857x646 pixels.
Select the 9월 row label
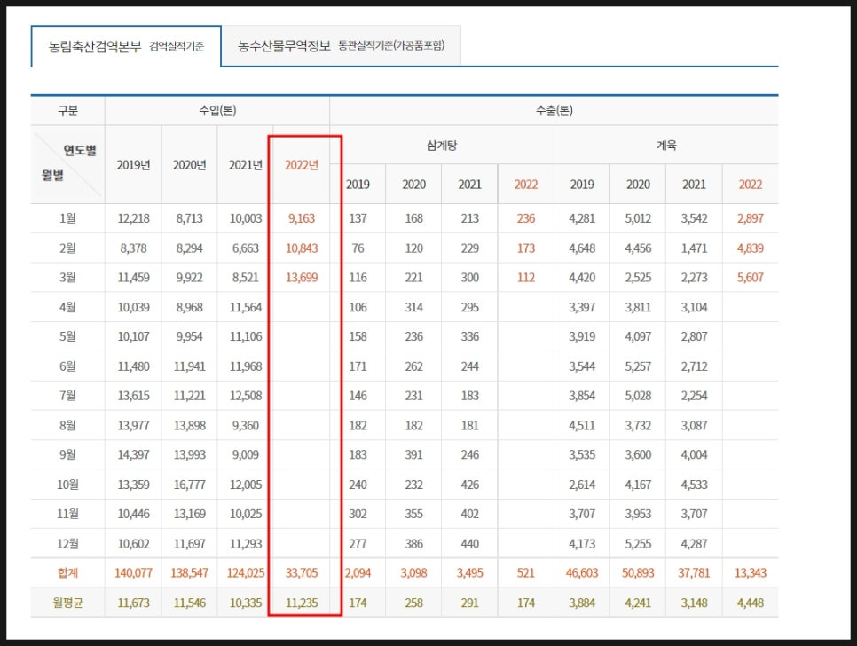pyautogui.click(x=67, y=454)
